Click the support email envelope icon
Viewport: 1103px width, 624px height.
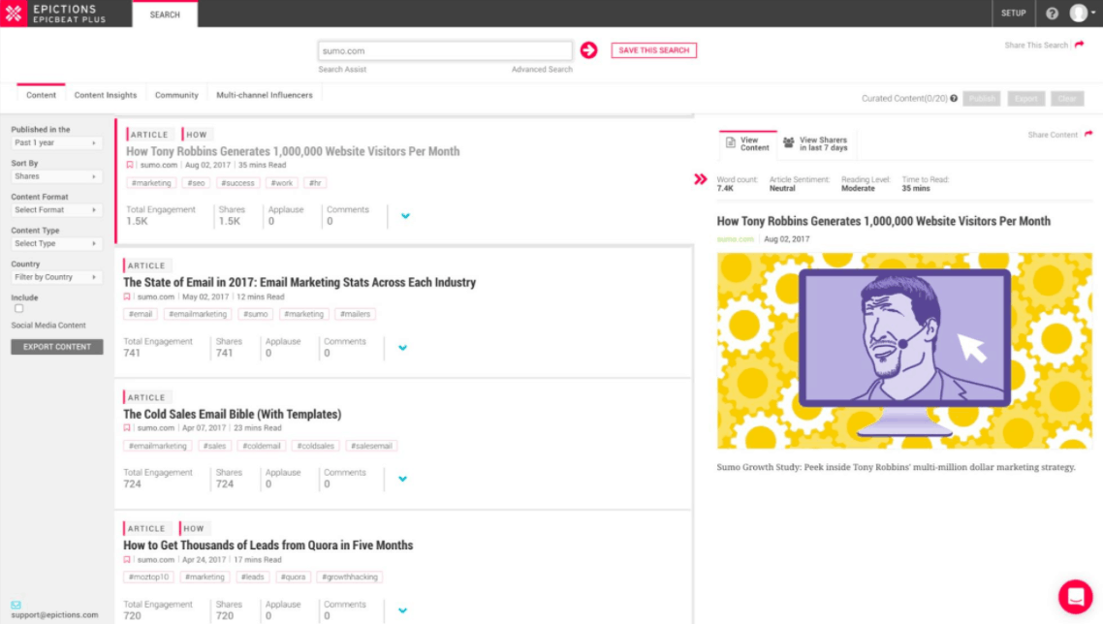[16, 605]
